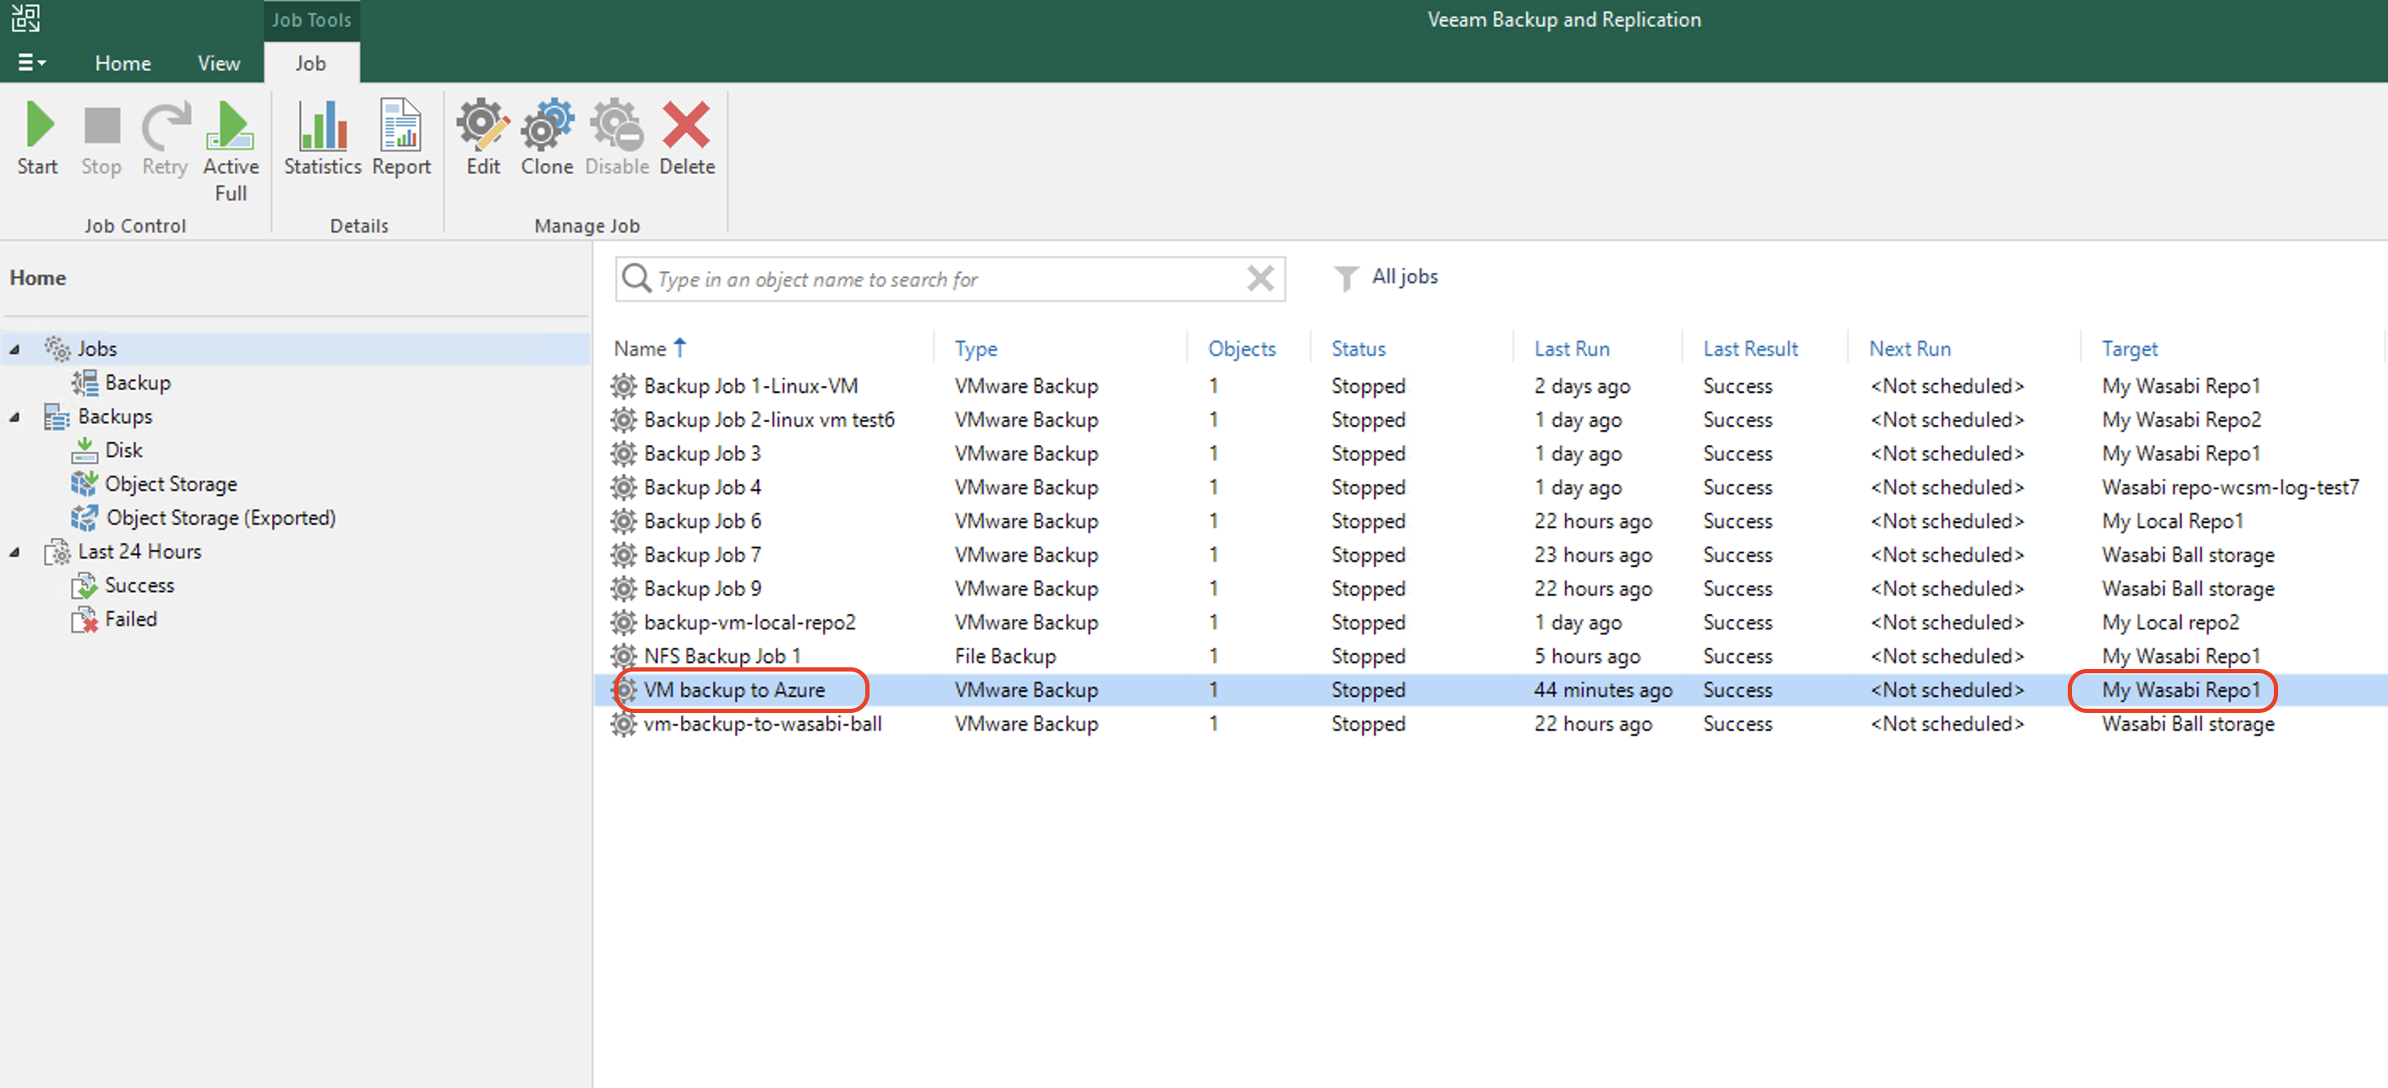Click the search magnifier icon
Image resolution: width=2388 pixels, height=1088 pixels.
pos(636,278)
